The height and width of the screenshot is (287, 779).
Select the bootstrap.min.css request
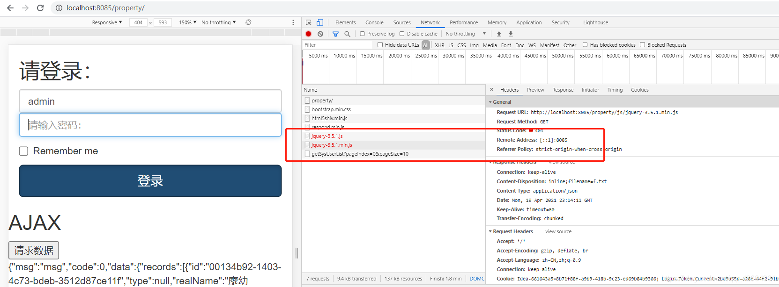pyautogui.click(x=393, y=109)
